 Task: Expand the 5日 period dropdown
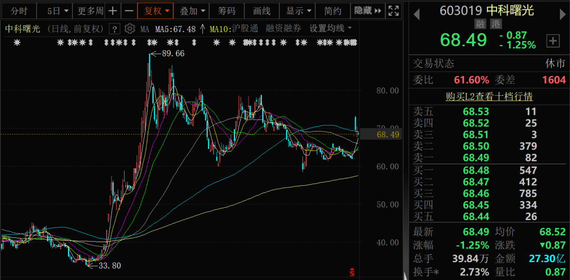point(58,11)
